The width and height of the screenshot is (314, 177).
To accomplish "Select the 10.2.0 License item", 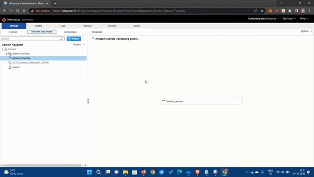I will (x=30, y=62).
